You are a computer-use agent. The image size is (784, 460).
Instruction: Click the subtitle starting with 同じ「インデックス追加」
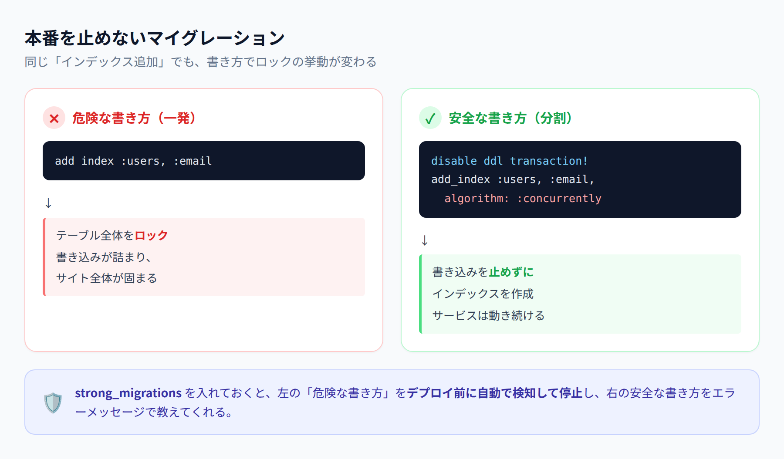tap(201, 62)
